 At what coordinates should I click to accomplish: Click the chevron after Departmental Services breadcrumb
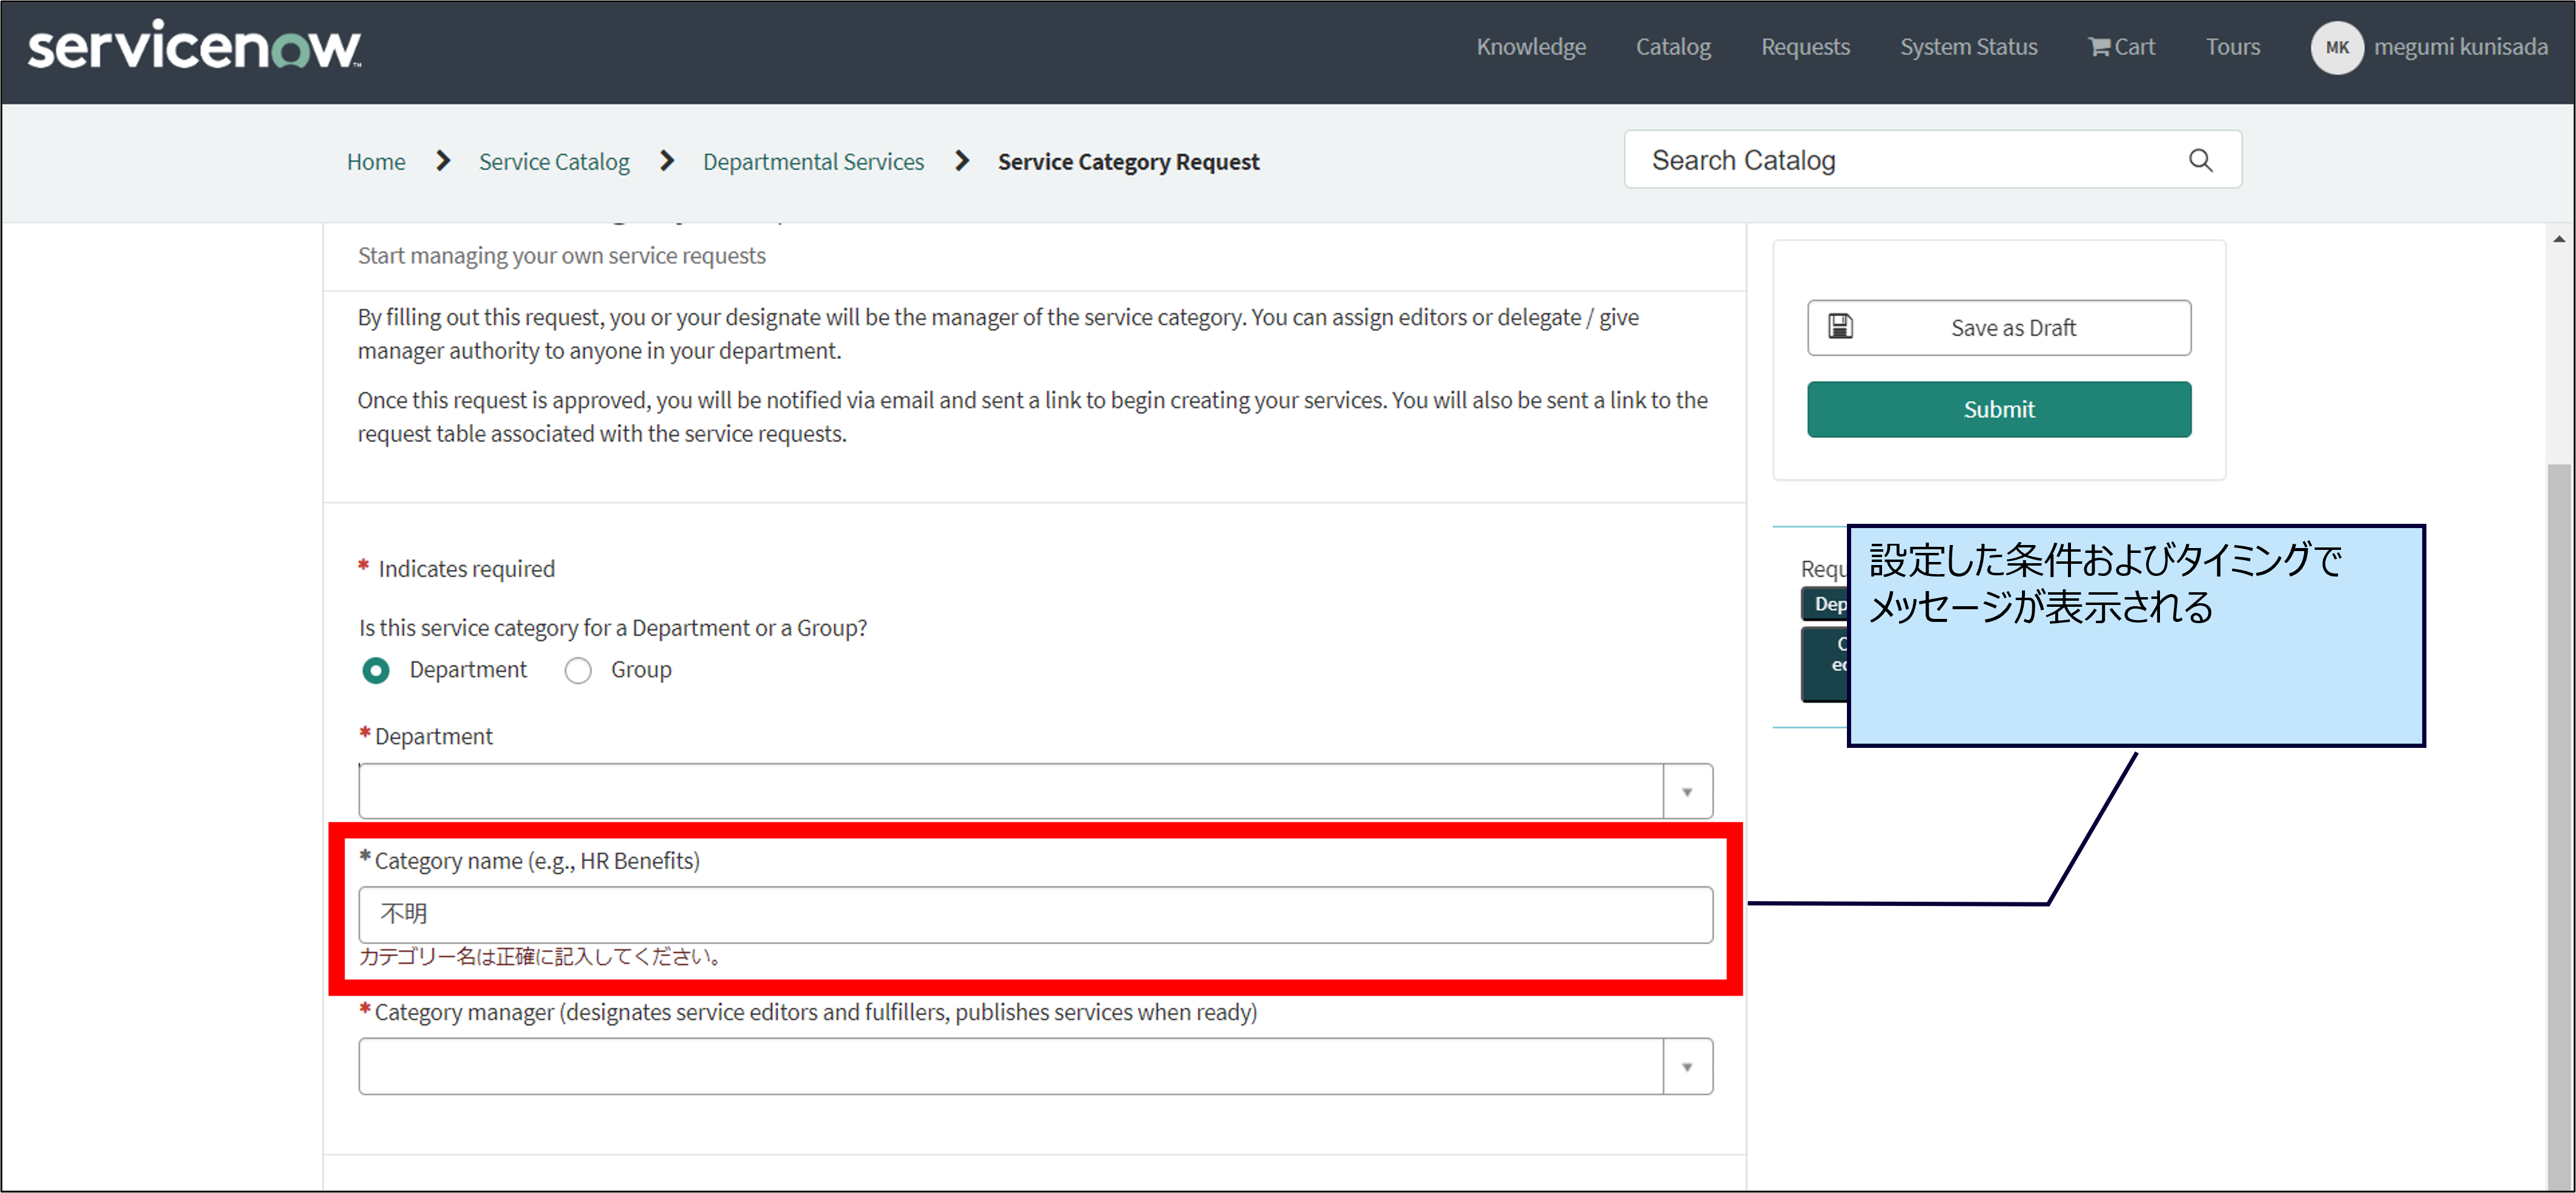pyautogui.click(x=962, y=161)
